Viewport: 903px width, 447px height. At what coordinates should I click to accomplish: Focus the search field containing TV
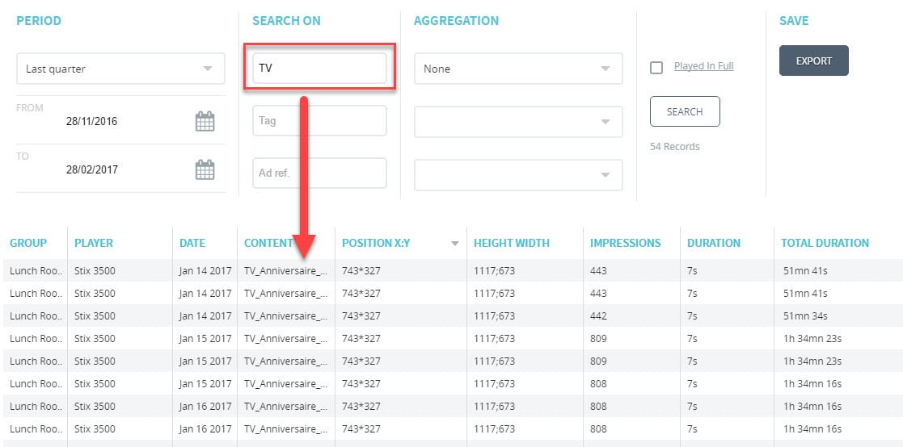[x=319, y=68]
